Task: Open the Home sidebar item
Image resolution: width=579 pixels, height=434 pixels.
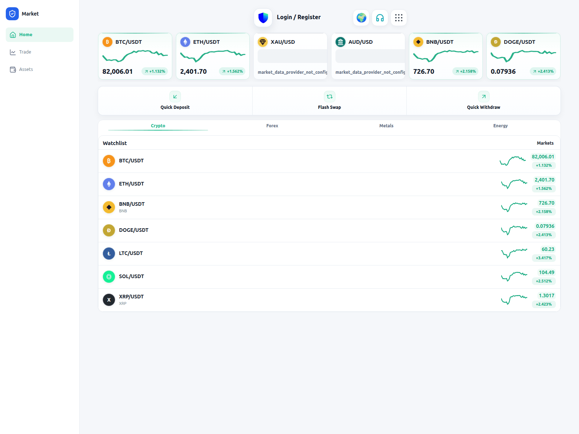Action: (39, 35)
